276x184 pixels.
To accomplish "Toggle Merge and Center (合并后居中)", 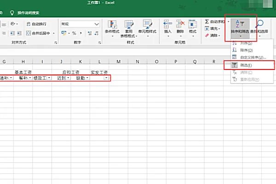I will tap(40, 33).
